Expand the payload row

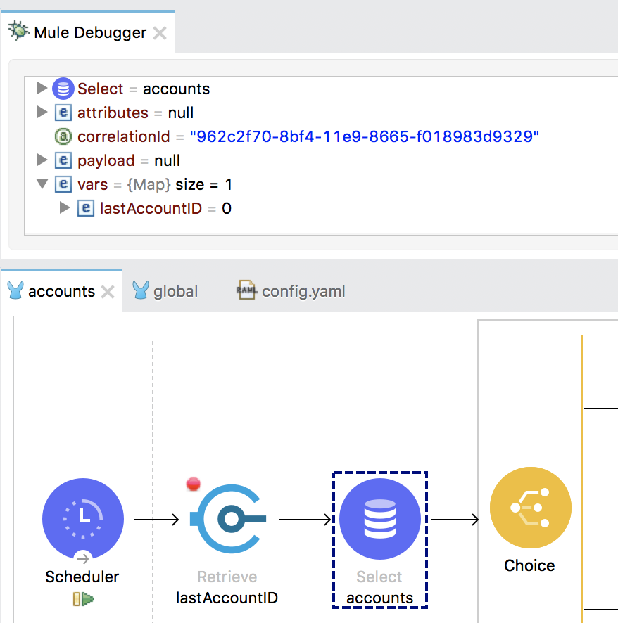pyautogui.click(x=42, y=160)
